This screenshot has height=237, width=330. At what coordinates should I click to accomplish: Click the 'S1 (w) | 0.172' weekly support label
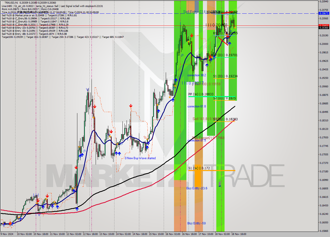tap(199, 168)
